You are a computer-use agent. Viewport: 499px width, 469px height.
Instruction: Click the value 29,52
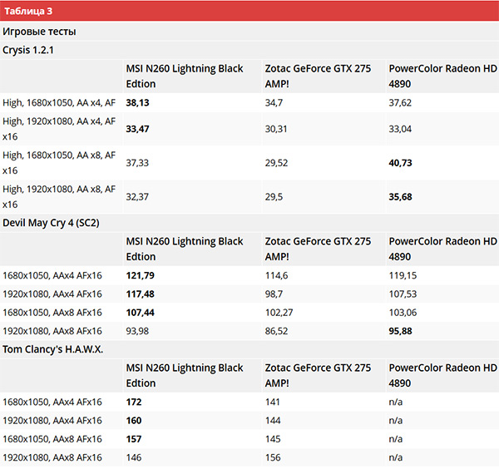pyautogui.click(x=276, y=163)
